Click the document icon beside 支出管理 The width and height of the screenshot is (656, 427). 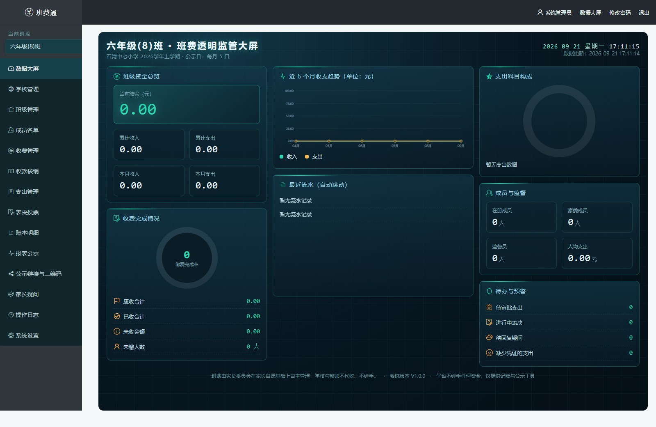(x=11, y=192)
